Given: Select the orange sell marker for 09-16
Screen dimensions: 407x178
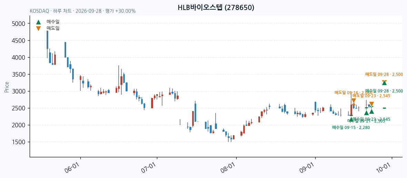Looking at the screenshot, I should (354, 101).
